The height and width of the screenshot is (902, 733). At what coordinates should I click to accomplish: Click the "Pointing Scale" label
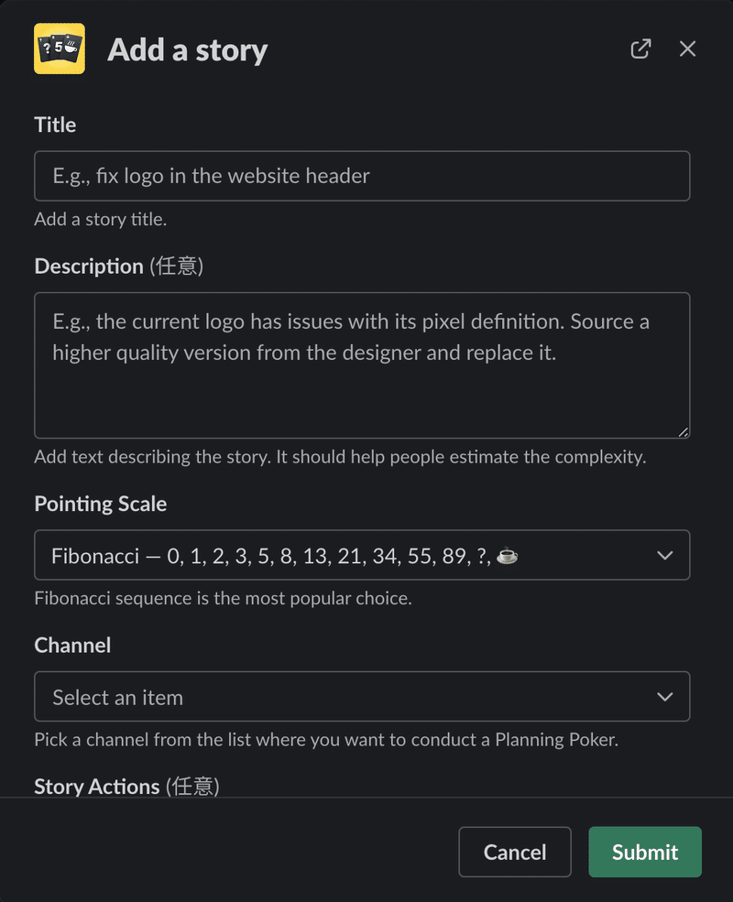coord(101,504)
